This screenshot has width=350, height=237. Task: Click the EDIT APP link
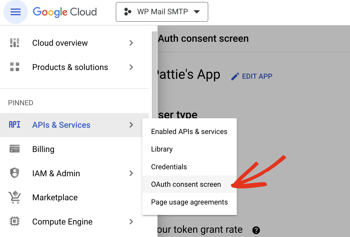coord(257,76)
